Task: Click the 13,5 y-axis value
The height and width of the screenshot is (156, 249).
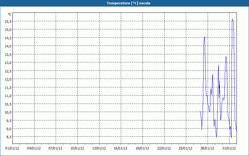Action: (8, 54)
